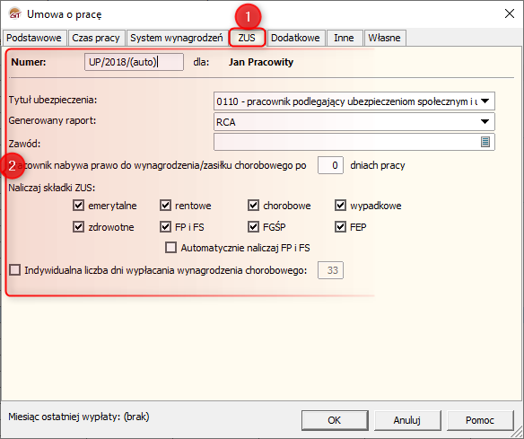This screenshot has height=439, width=524.
Task: Expand the Tytuł ubezpieczenia dropdown
Action: (485, 101)
